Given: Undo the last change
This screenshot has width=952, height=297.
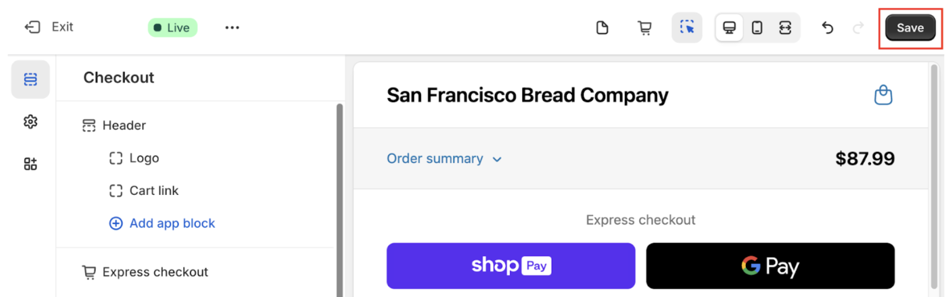Looking at the screenshot, I should (x=827, y=28).
